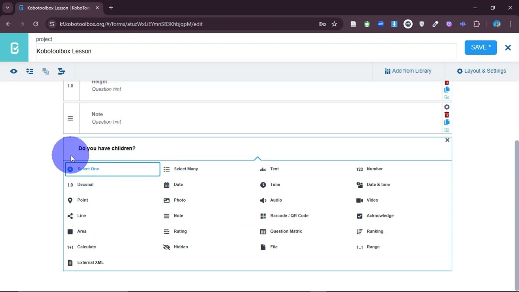
Task: Pick the Text question type
Action: point(270,169)
